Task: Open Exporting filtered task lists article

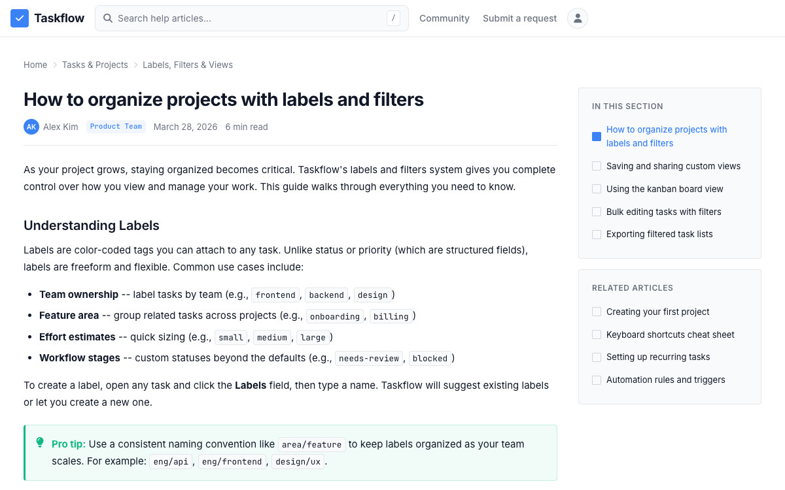Action: [659, 234]
